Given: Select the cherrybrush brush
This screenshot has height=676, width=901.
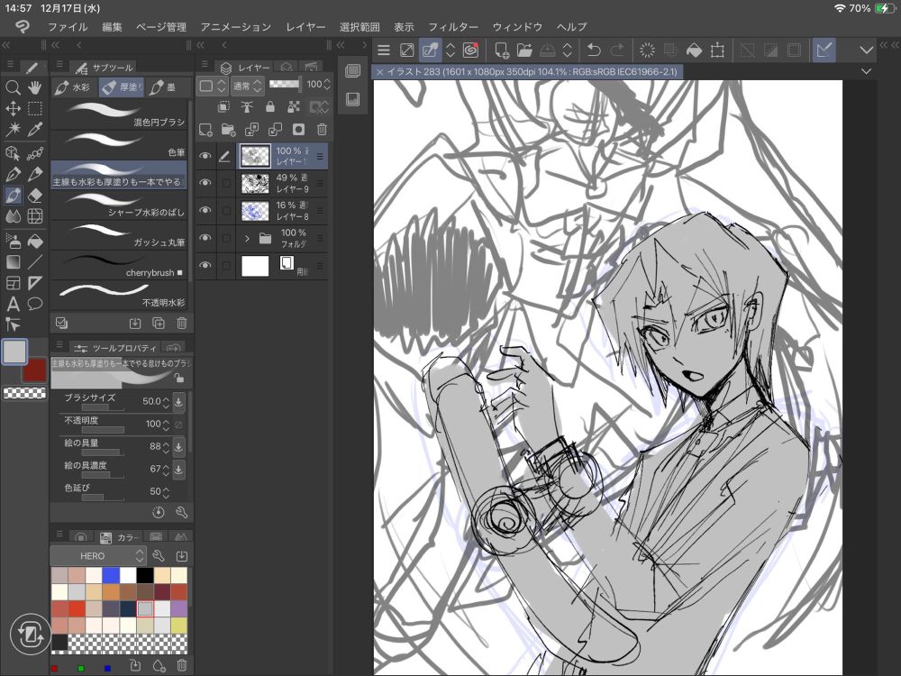Looking at the screenshot, I should point(119,266).
